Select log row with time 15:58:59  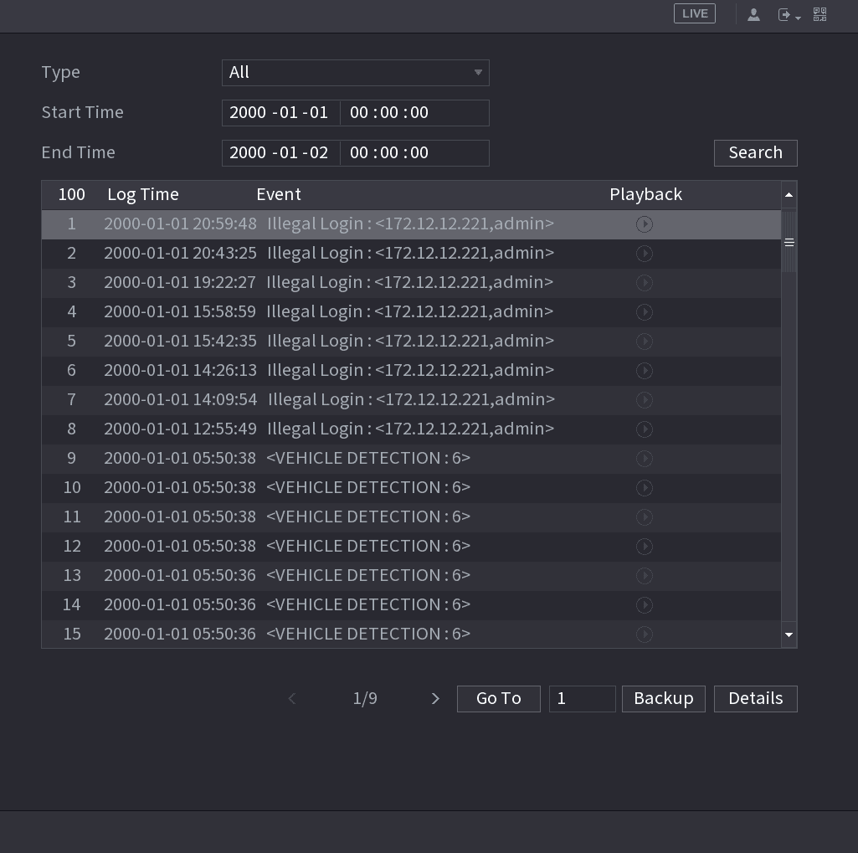pyautogui.click(x=411, y=312)
